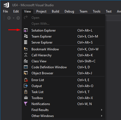Open the Project menu

(41, 11)
